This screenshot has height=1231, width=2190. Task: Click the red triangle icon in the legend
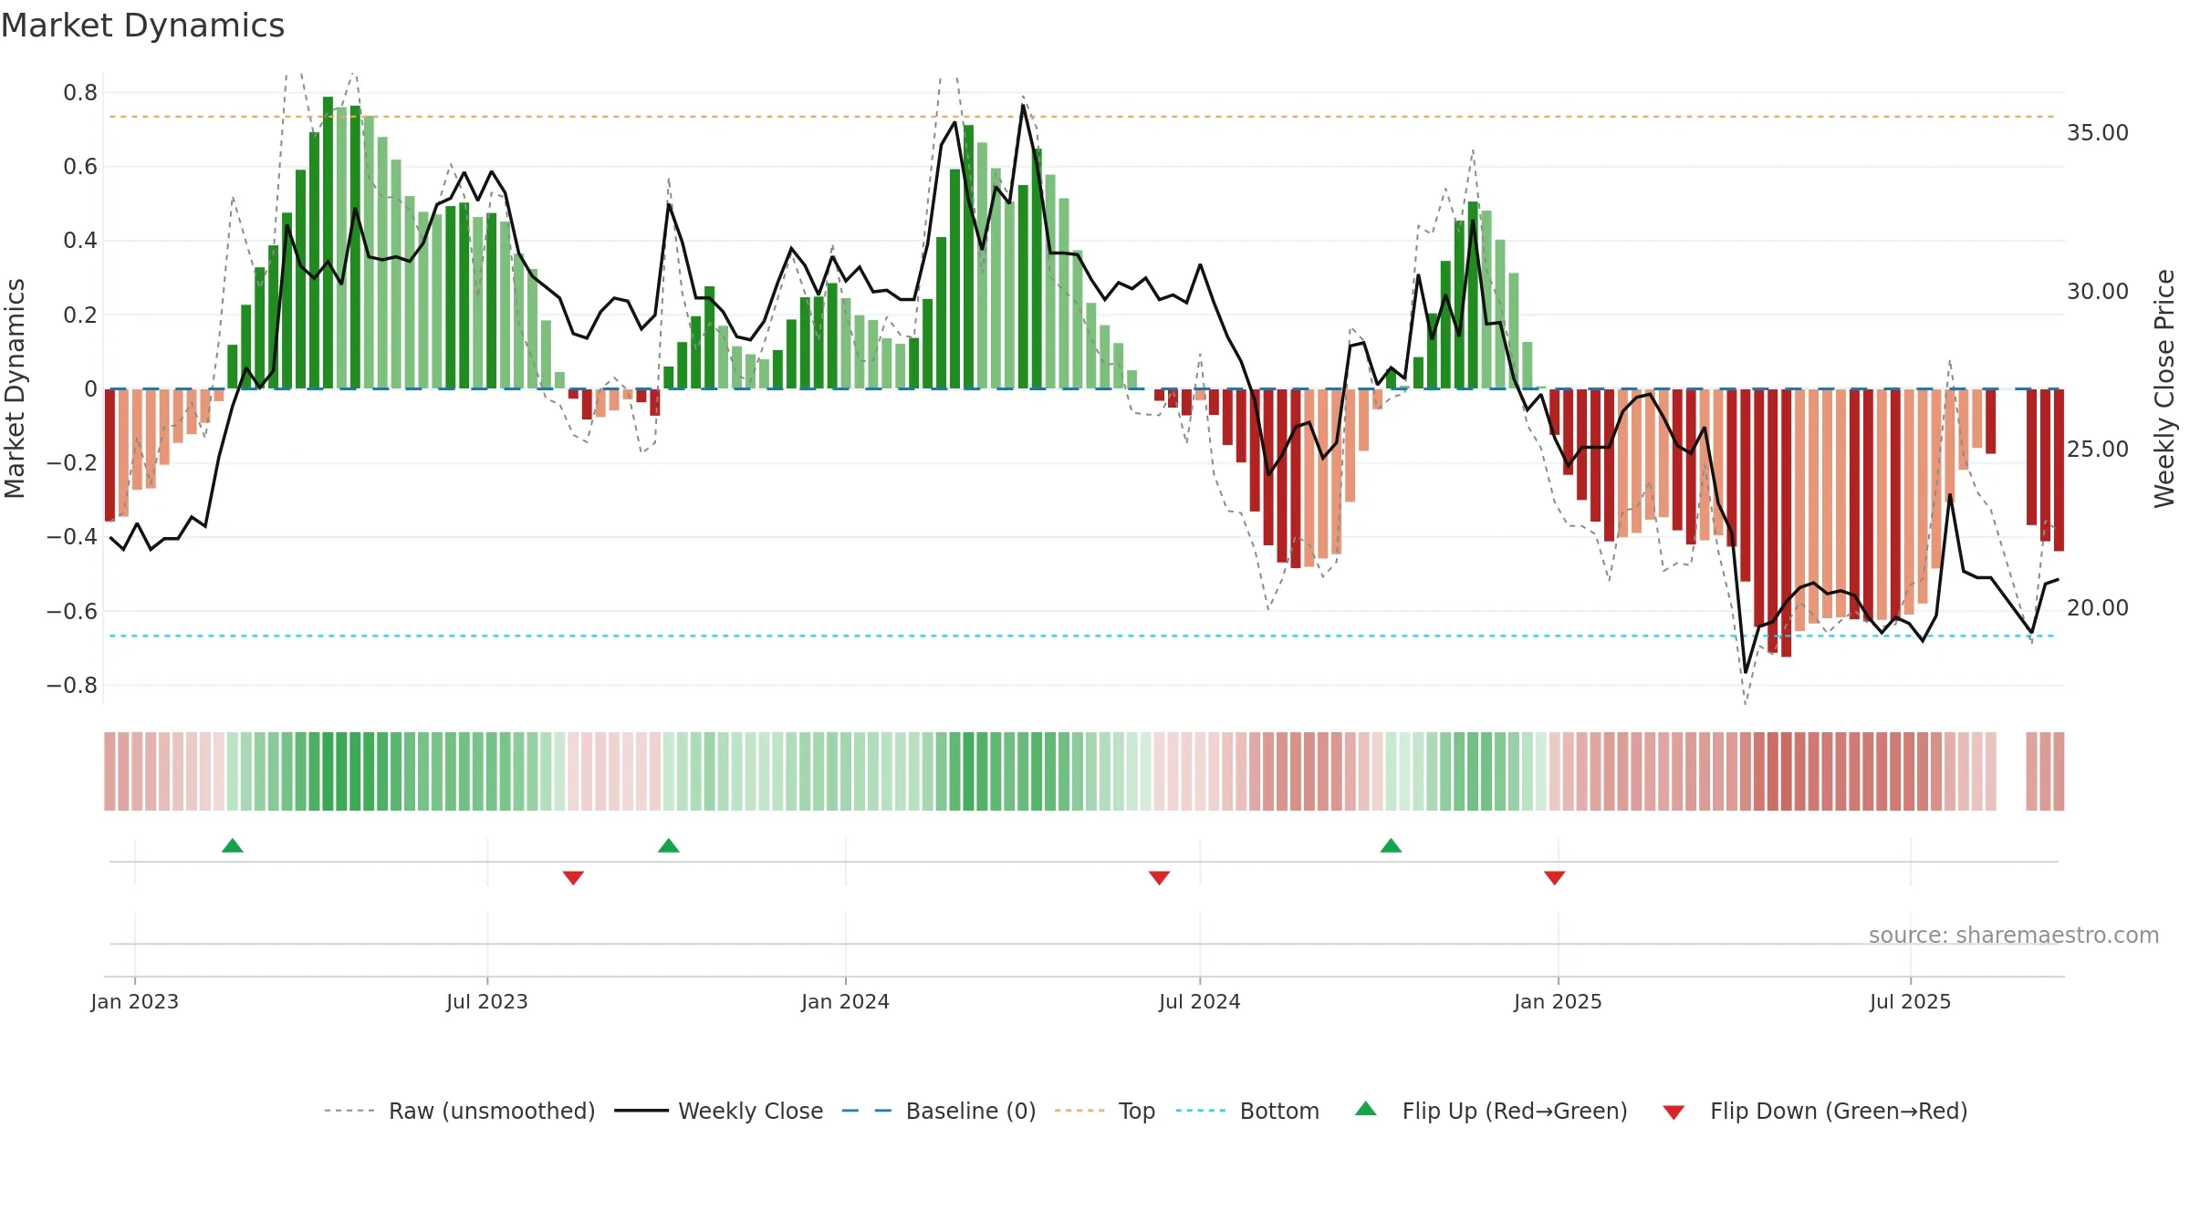(1674, 1112)
